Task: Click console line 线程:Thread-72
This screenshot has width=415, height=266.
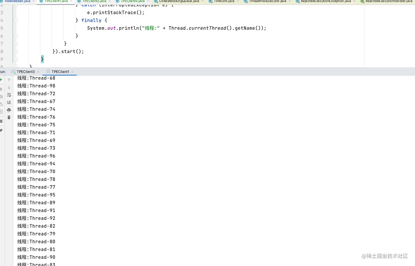Action: (x=36, y=93)
